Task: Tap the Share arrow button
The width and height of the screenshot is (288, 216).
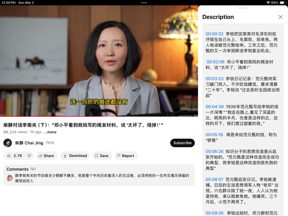Action: pos(46,156)
